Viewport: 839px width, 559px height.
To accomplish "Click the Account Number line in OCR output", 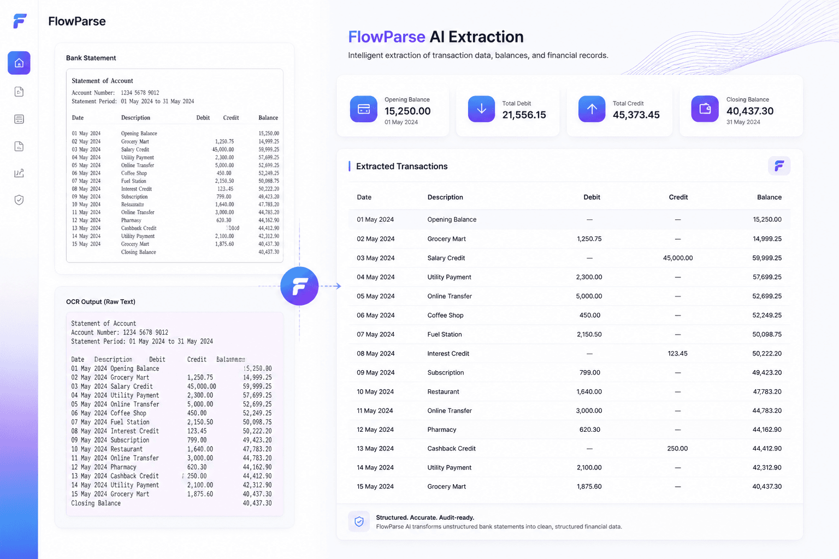I will [x=120, y=332].
